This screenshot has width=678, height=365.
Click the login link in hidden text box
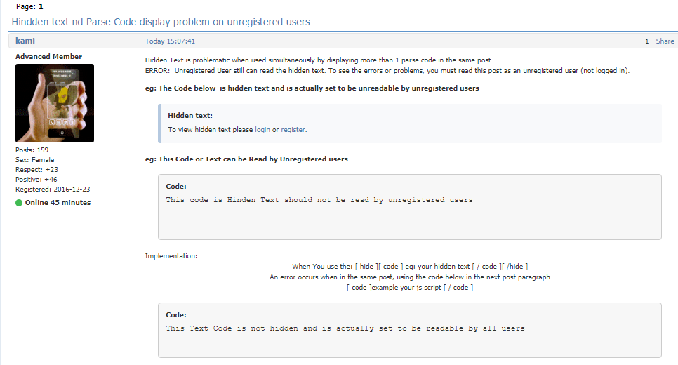262,129
